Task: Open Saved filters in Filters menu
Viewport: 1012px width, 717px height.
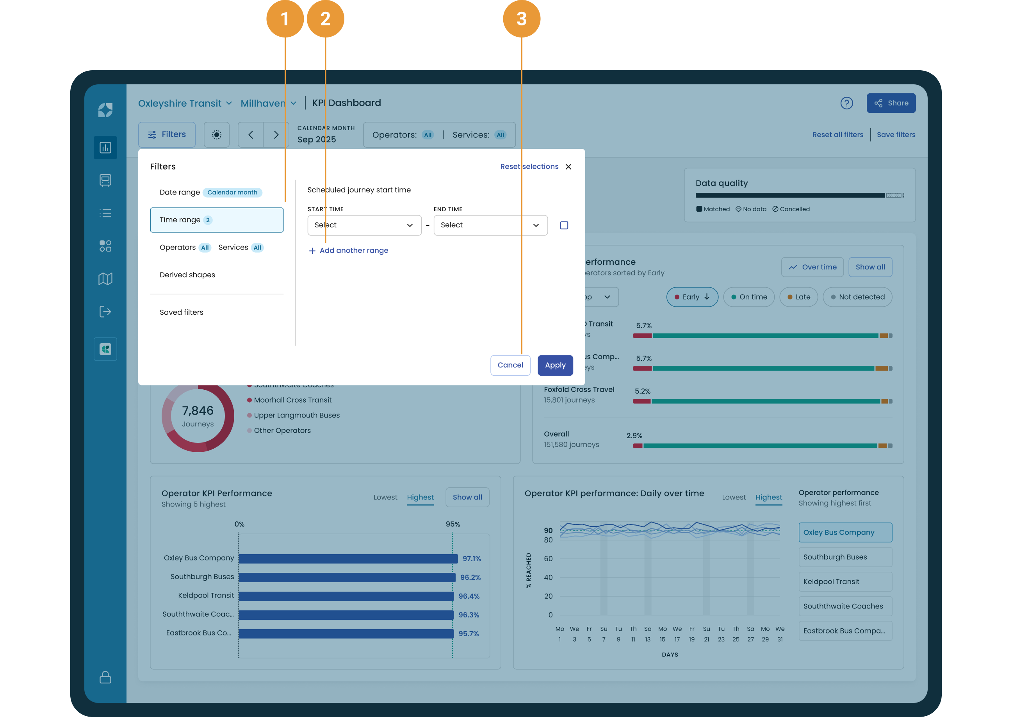Action: (216, 312)
